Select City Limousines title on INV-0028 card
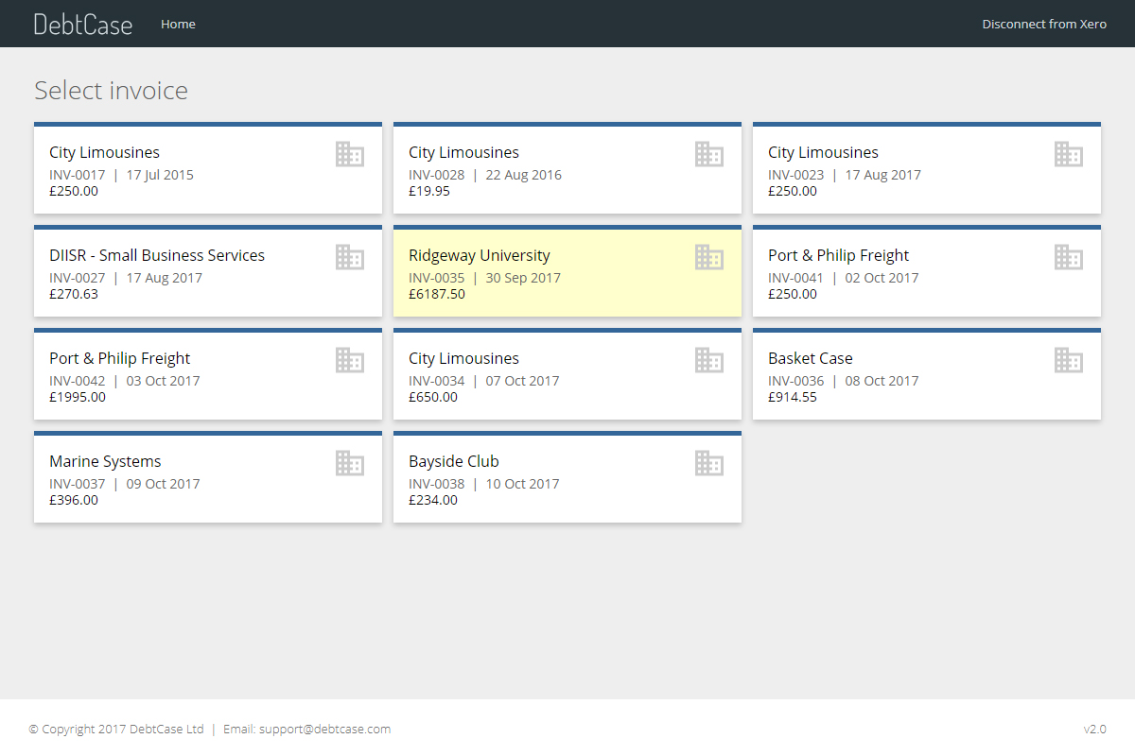1135x756 pixels. (463, 152)
